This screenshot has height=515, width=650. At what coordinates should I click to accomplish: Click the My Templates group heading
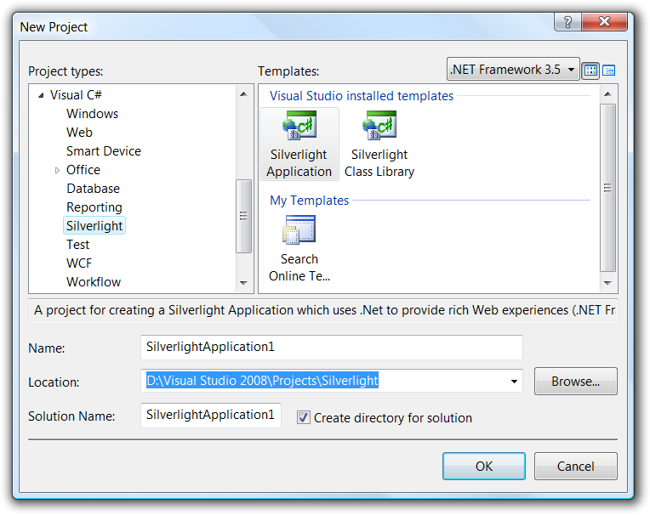[x=309, y=200]
